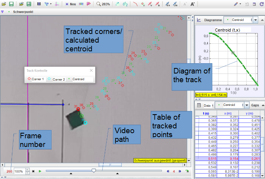Toggle position markers icon

[143, 4]
